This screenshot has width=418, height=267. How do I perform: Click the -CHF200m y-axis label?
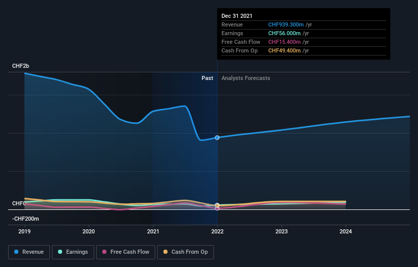click(25, 219)
